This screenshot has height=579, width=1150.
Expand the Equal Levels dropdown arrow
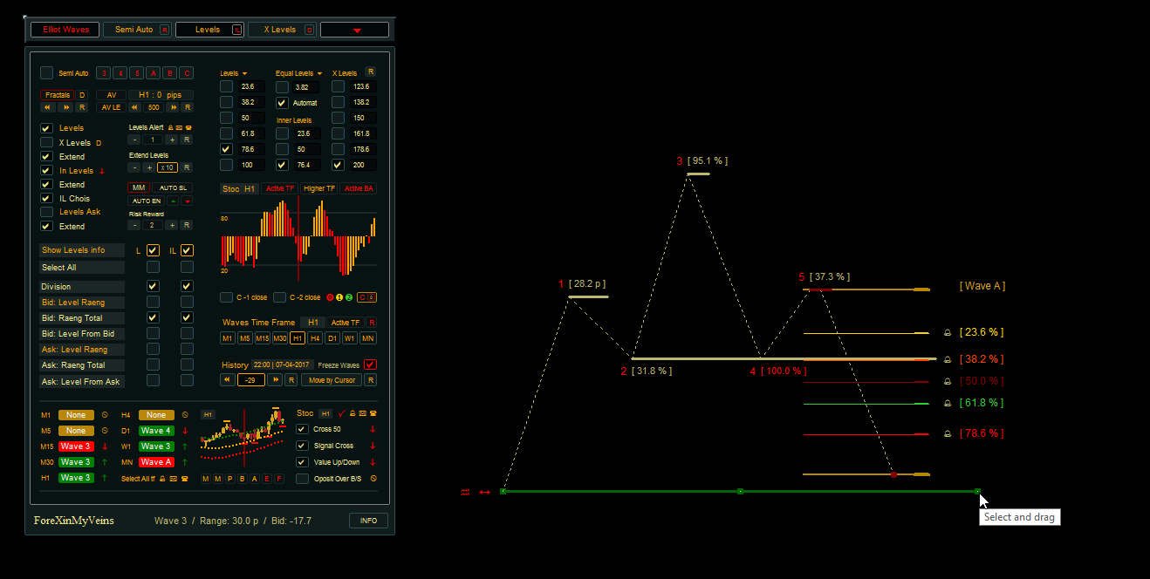pos(320,74)
